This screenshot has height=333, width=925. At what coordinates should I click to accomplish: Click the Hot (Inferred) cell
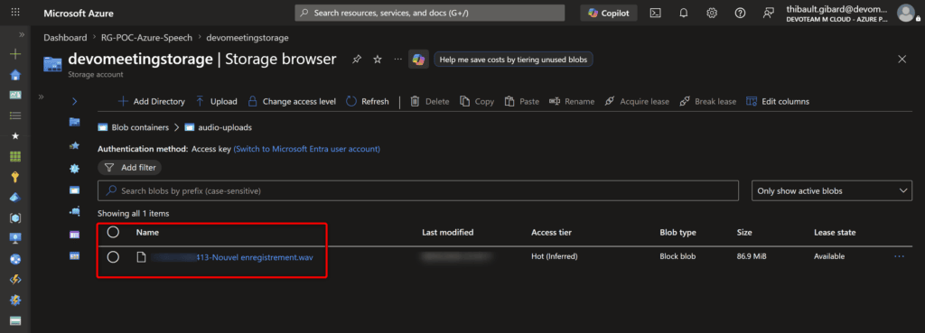point(555,256)
